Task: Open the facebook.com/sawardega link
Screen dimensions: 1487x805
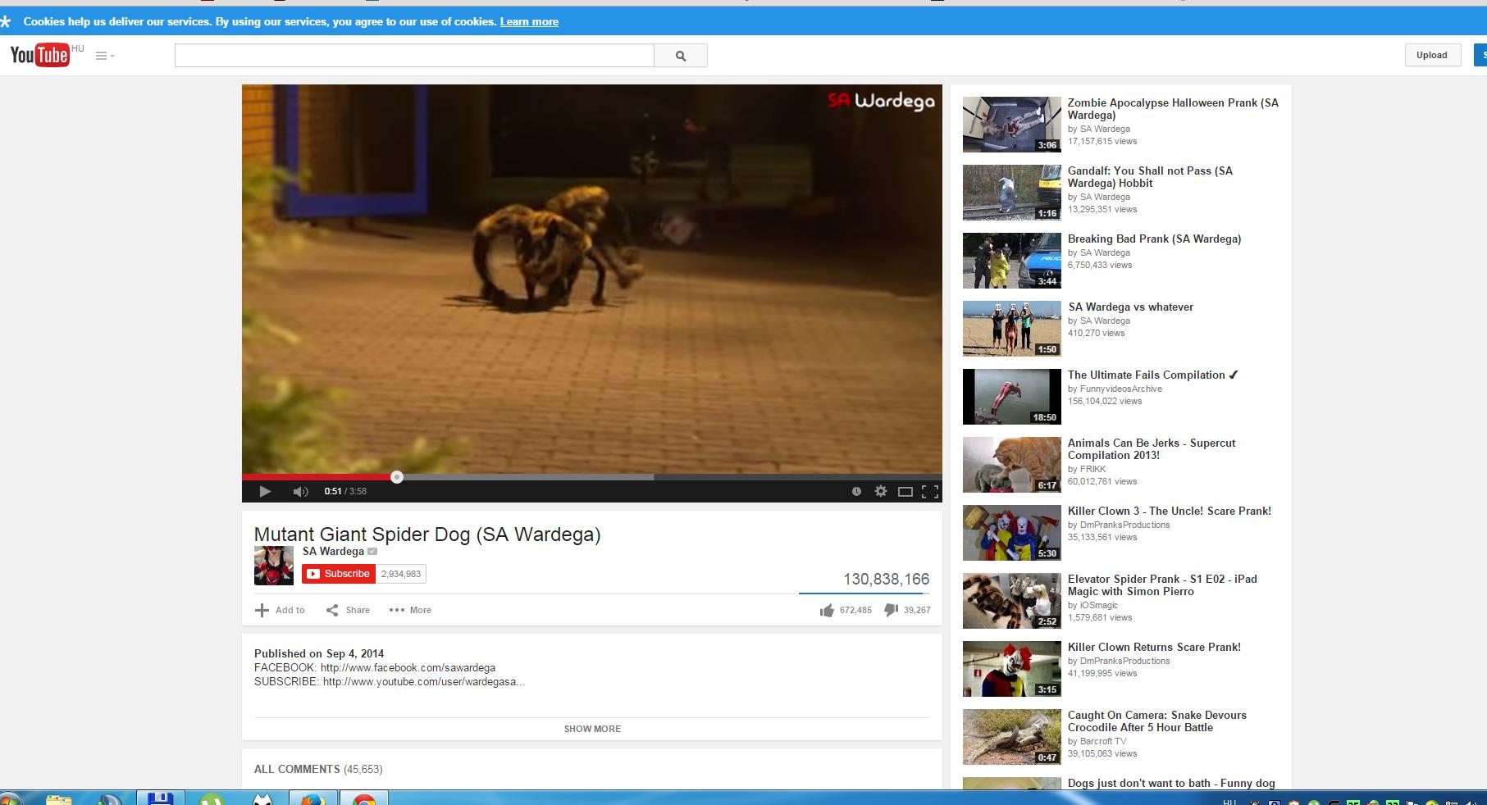Action: tap(408, 667)
